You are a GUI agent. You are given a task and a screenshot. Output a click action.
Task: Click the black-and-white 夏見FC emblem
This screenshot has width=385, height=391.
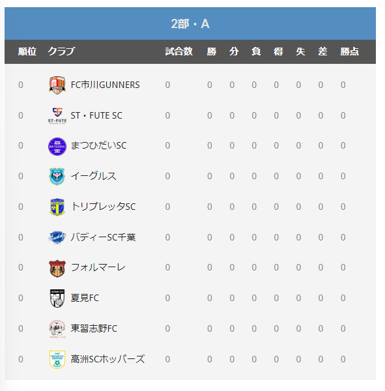coord(57,298)
